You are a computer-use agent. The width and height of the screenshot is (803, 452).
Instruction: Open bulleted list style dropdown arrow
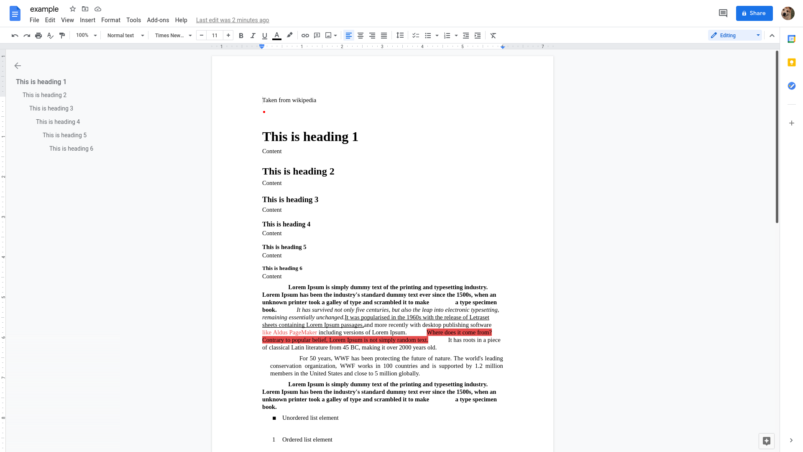click(x=437, y=36)
